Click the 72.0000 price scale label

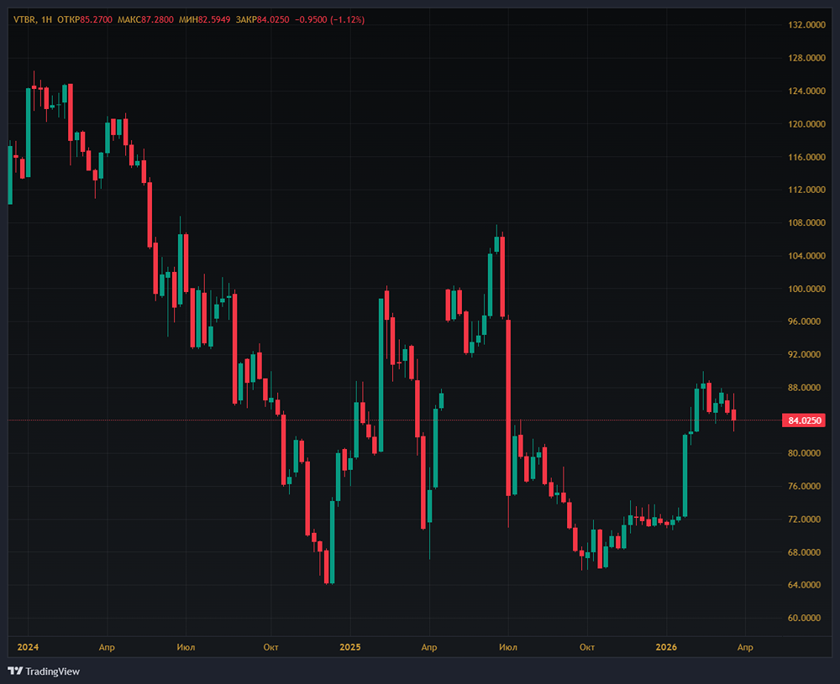click(x=802, y=520)
